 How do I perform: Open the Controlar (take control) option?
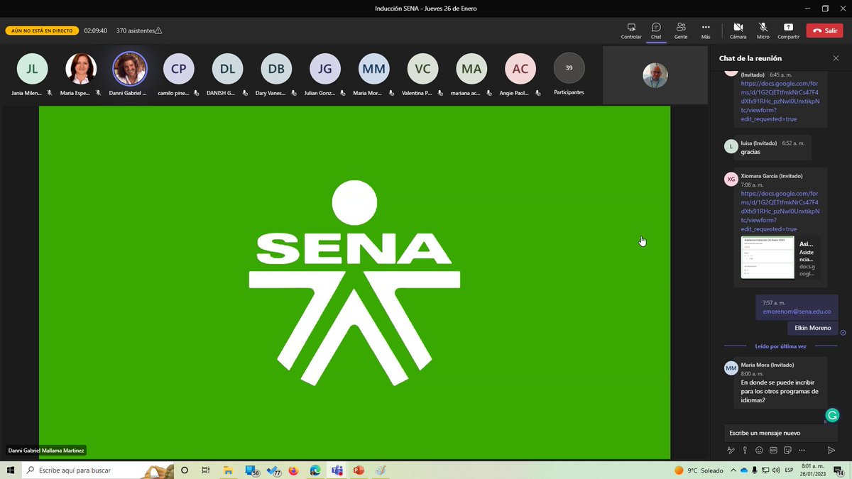coord(630,31)
